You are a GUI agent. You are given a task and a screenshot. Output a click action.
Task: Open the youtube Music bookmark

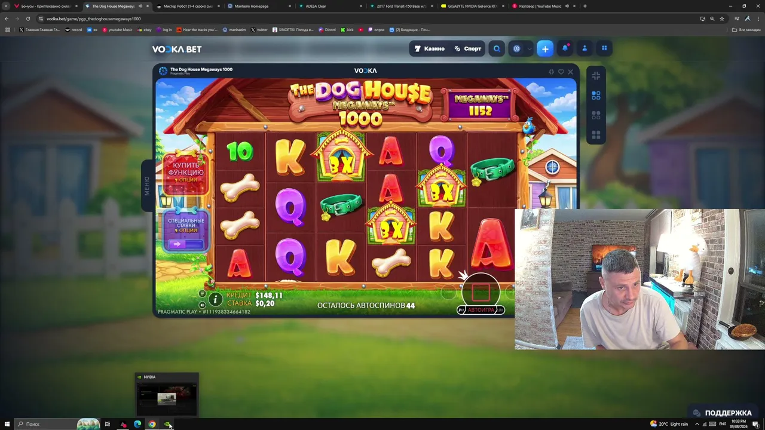click(117, 29)
